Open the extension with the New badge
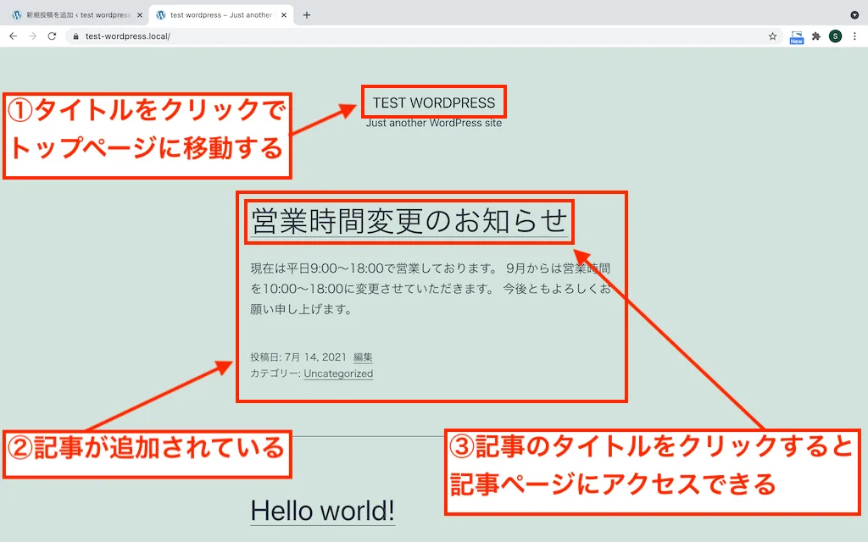The width and height of the screenshot is (868, 542). point(796,37)
